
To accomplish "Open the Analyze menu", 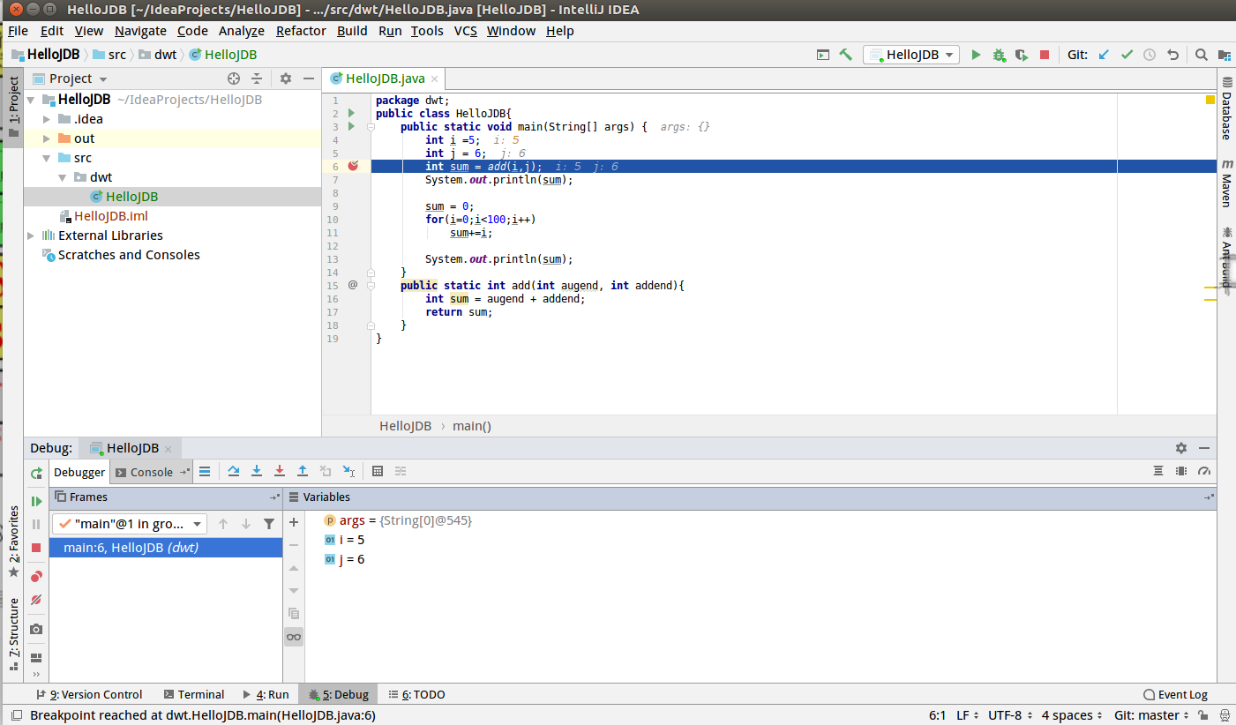I will (242, 31).
